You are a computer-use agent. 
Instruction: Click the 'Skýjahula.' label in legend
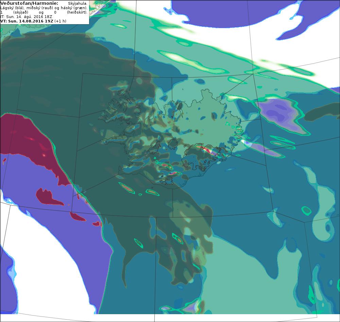coord(78,3)
